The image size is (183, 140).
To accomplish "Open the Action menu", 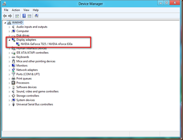I will tap(16, 10).
